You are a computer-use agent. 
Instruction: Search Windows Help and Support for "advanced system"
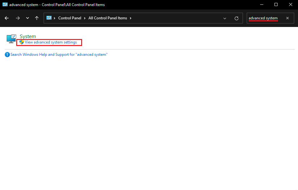59,55
